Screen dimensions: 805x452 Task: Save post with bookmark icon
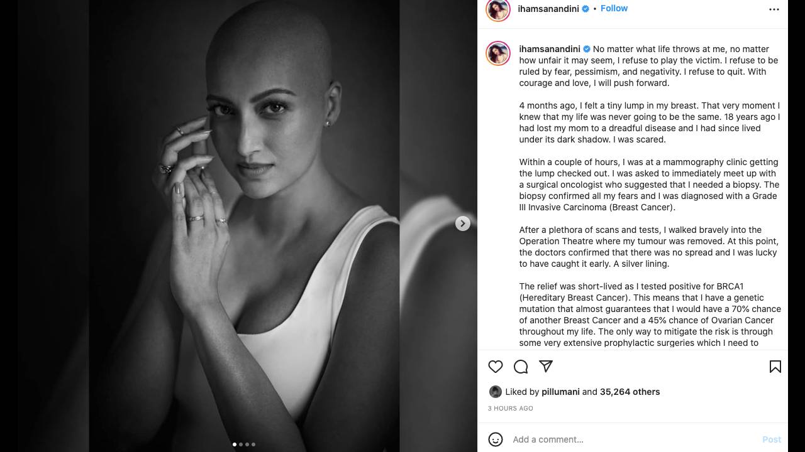(775, 367)
